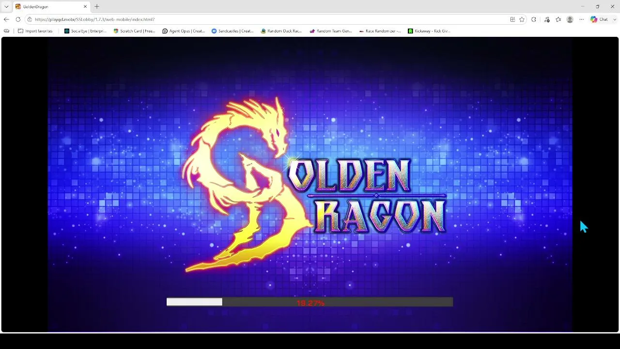Expand the dropdown arrow next to Chat
This screenshot has height=349, width=620.
point(615,19)
